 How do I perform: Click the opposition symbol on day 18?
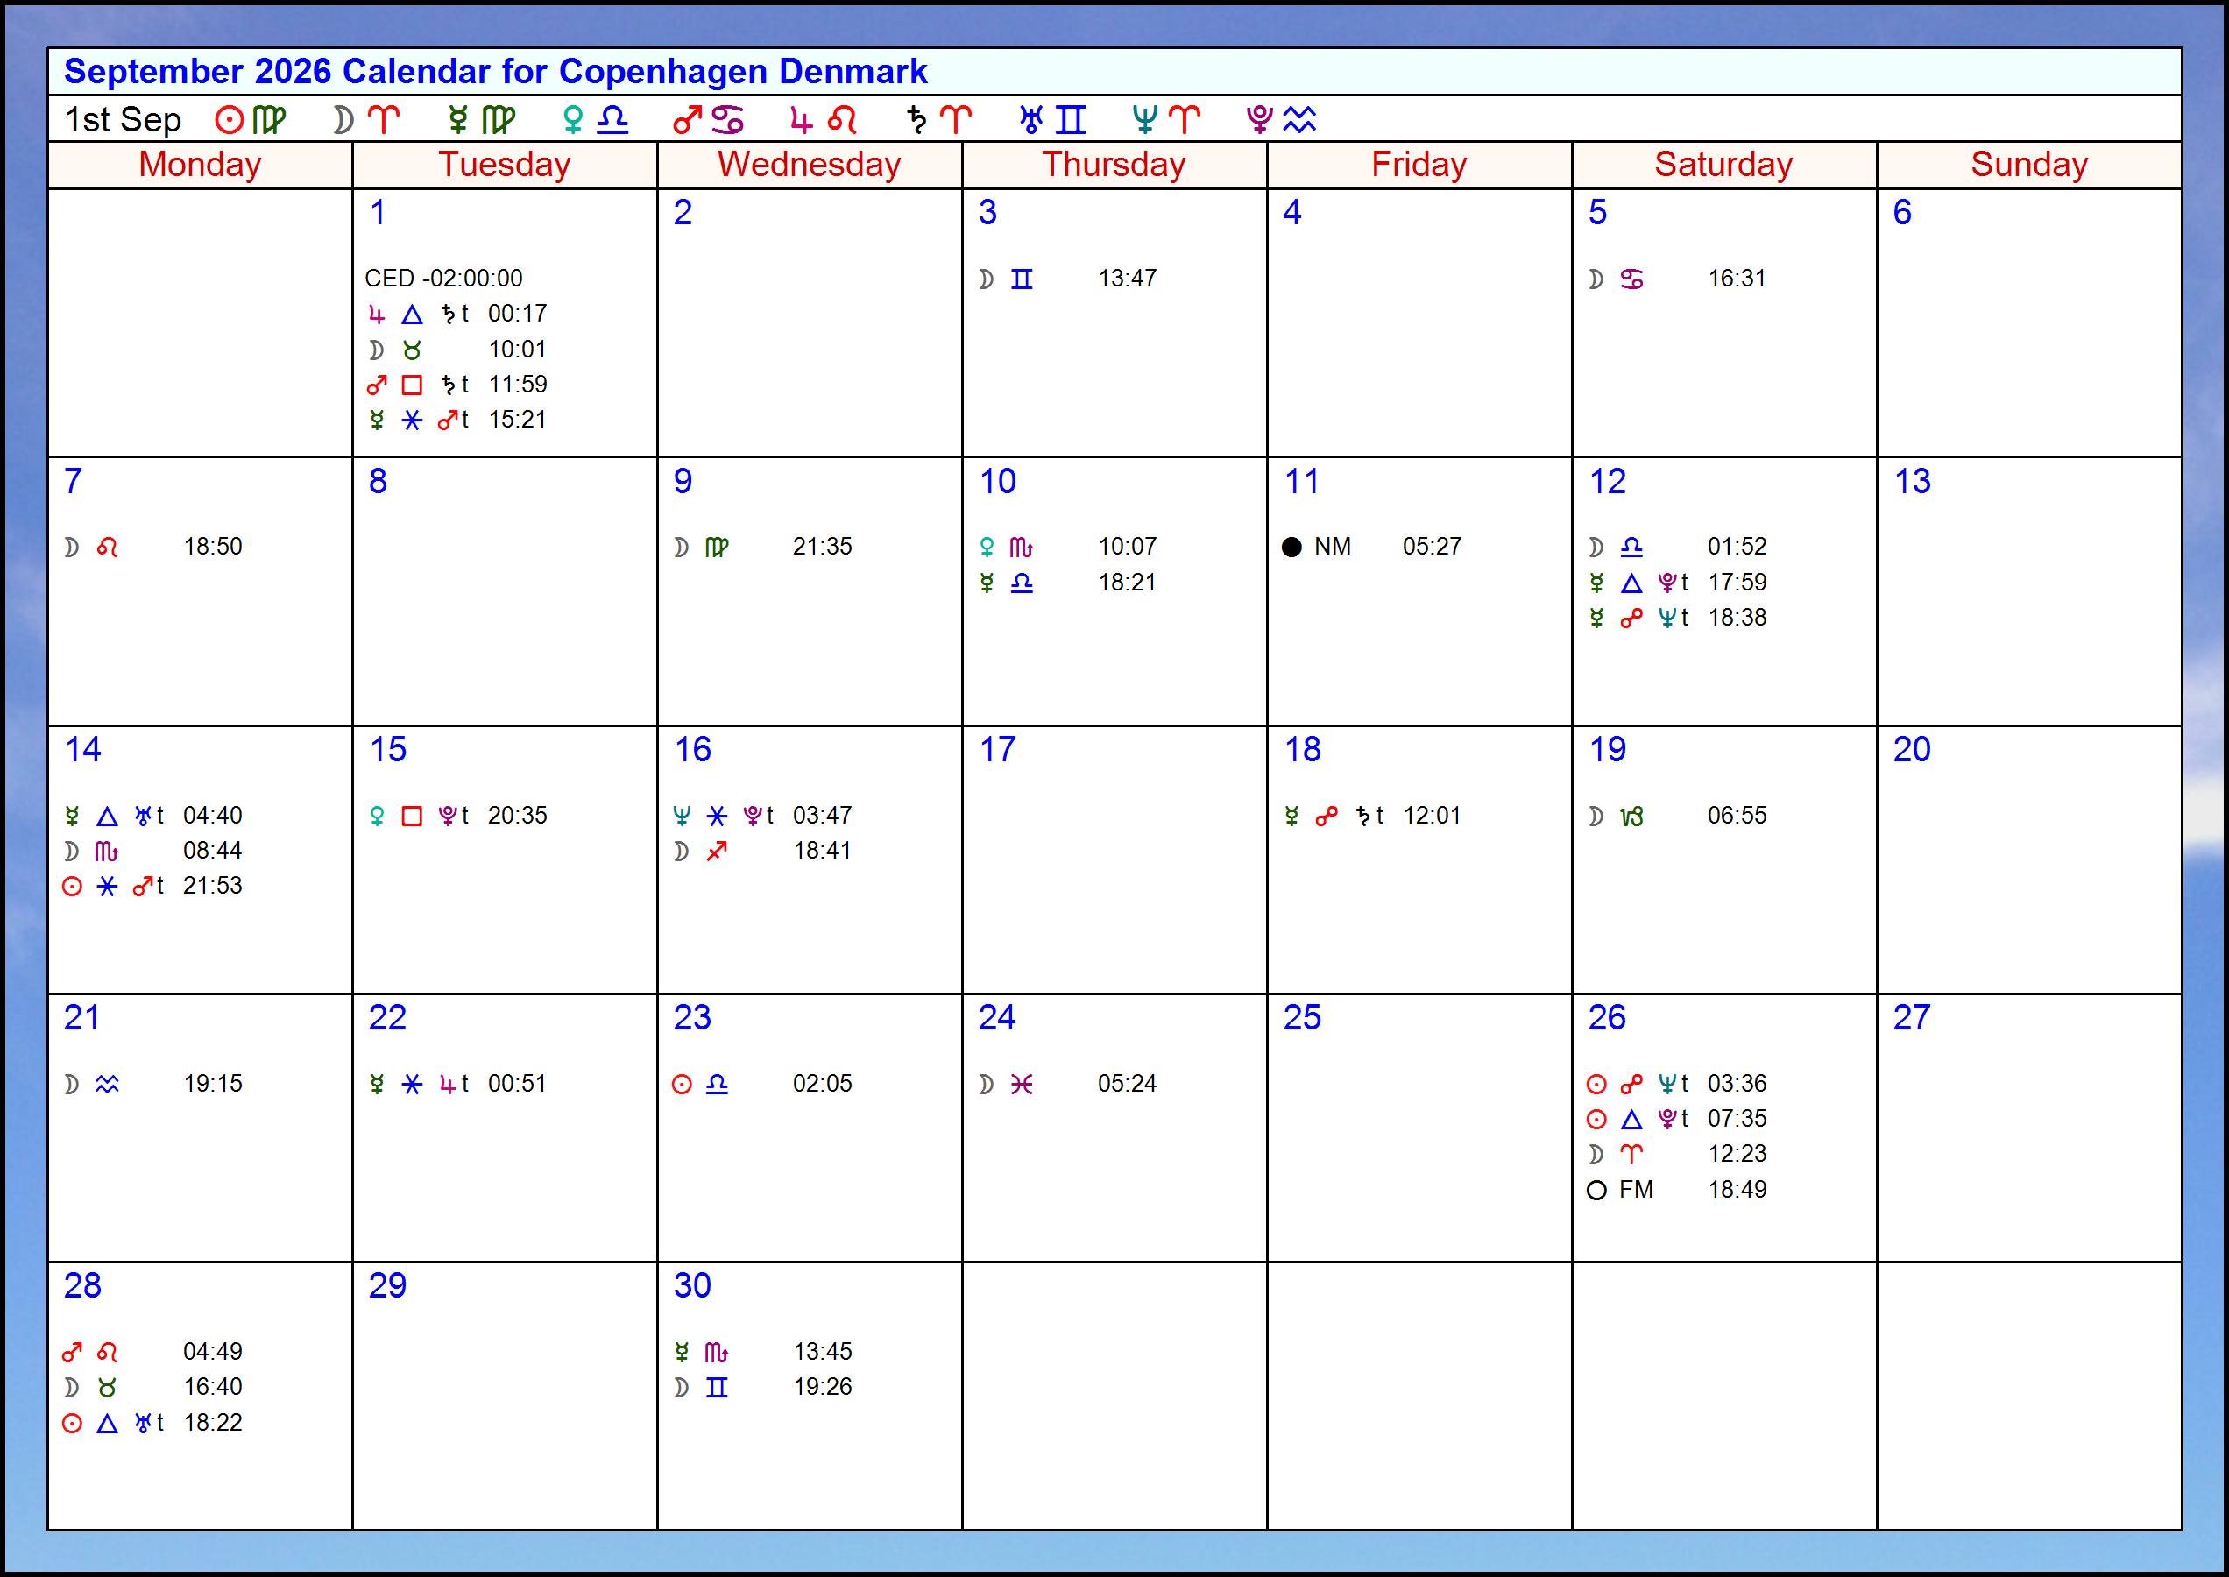point(1327,817)
